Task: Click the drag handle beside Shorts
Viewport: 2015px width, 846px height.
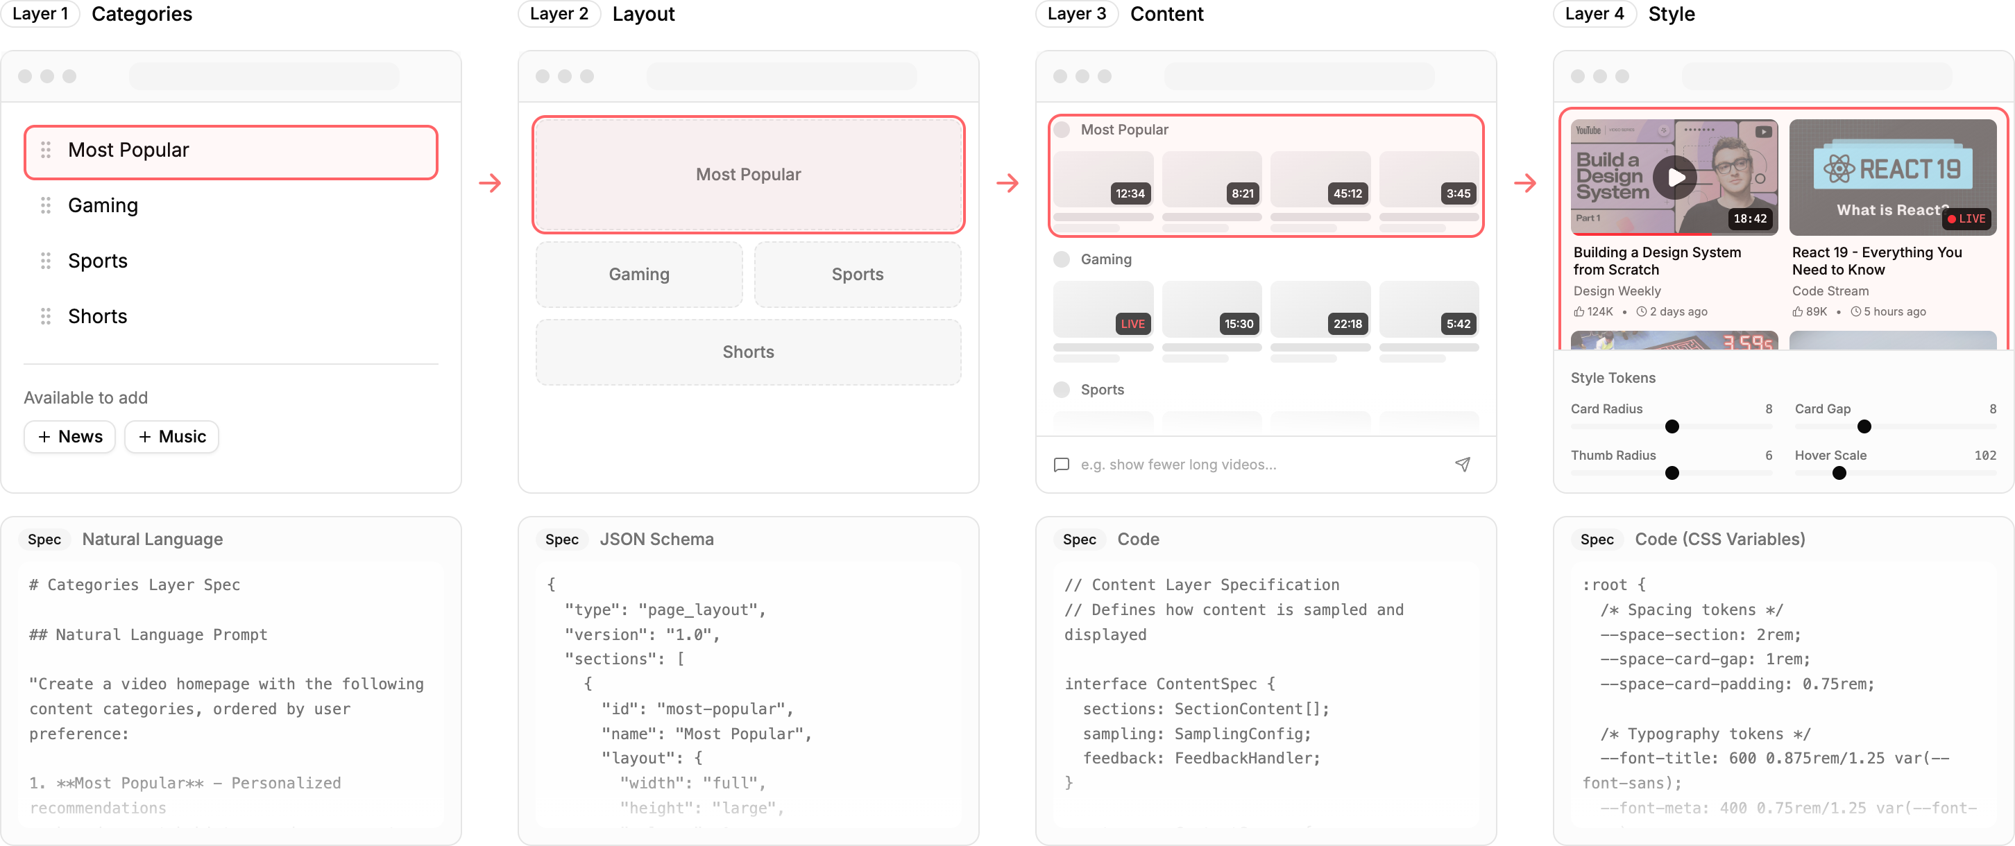Action: (45, 316)
